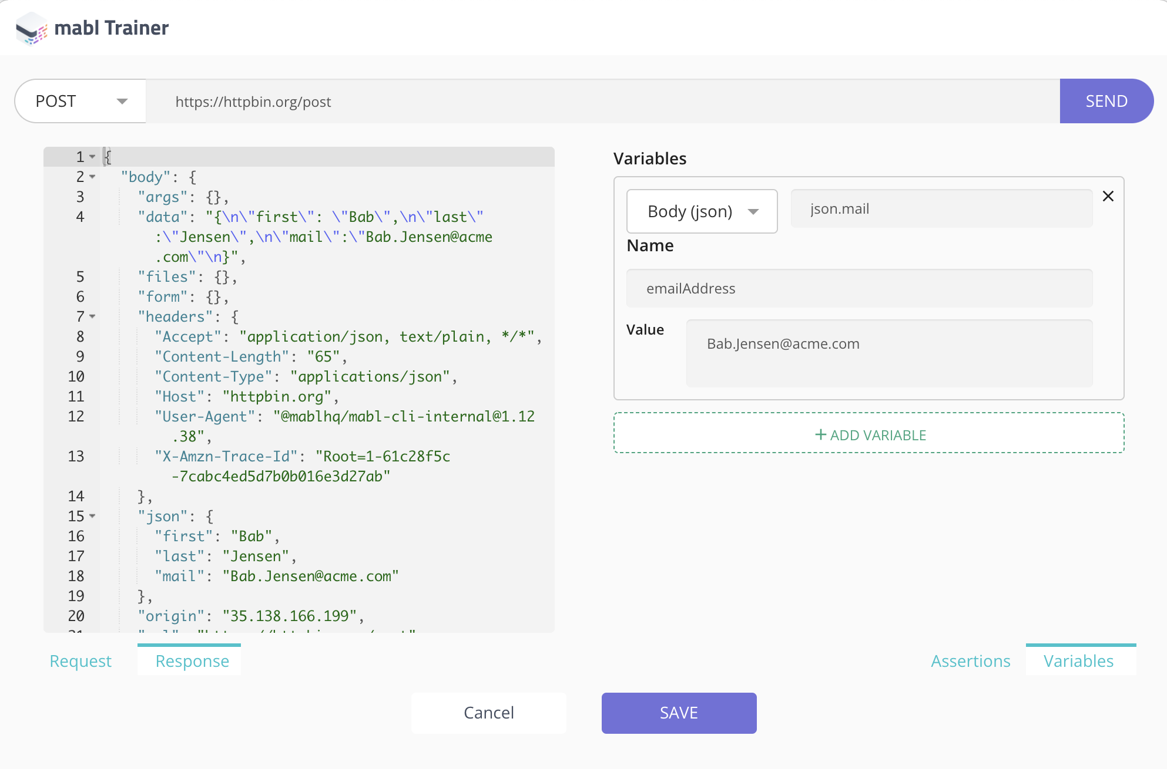The image size is (1167, 769).
Task: Click the Cancel button
Action: click(x=489, y=713)
